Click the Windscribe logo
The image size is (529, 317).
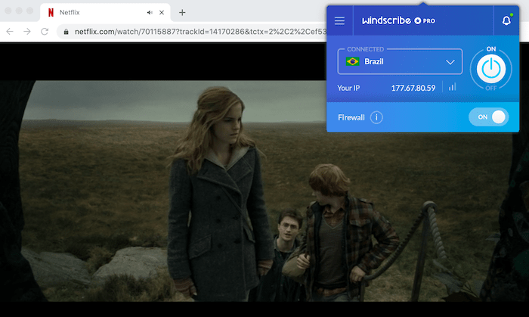[386, 20]
